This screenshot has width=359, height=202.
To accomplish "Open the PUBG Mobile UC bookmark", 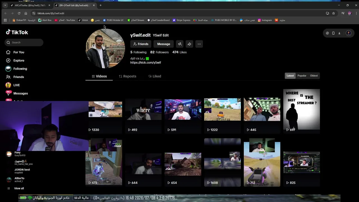I will tap(113, 20).
